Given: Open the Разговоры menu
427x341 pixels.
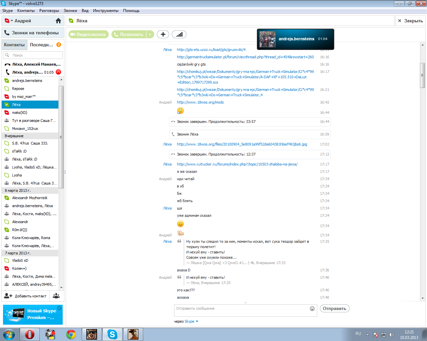Looking at the screenshot, I should point(49,11).
